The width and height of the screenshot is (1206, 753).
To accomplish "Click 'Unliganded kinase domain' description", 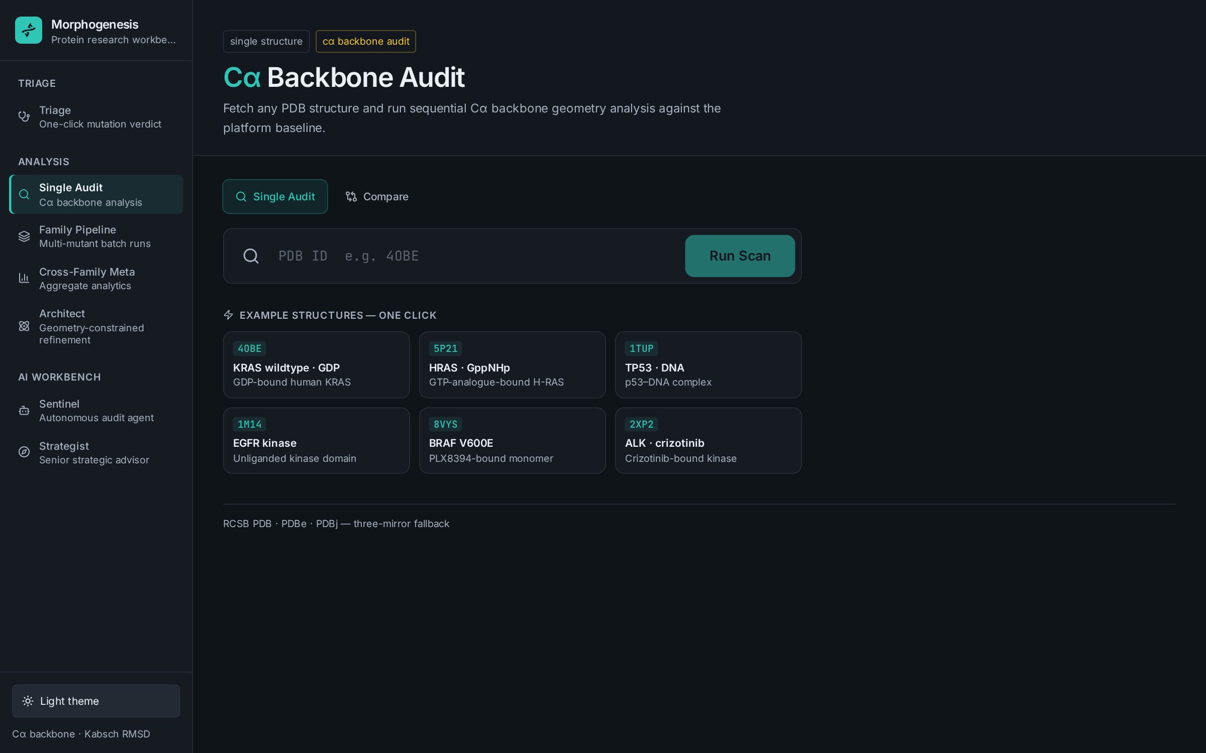I will click(294, 458).
